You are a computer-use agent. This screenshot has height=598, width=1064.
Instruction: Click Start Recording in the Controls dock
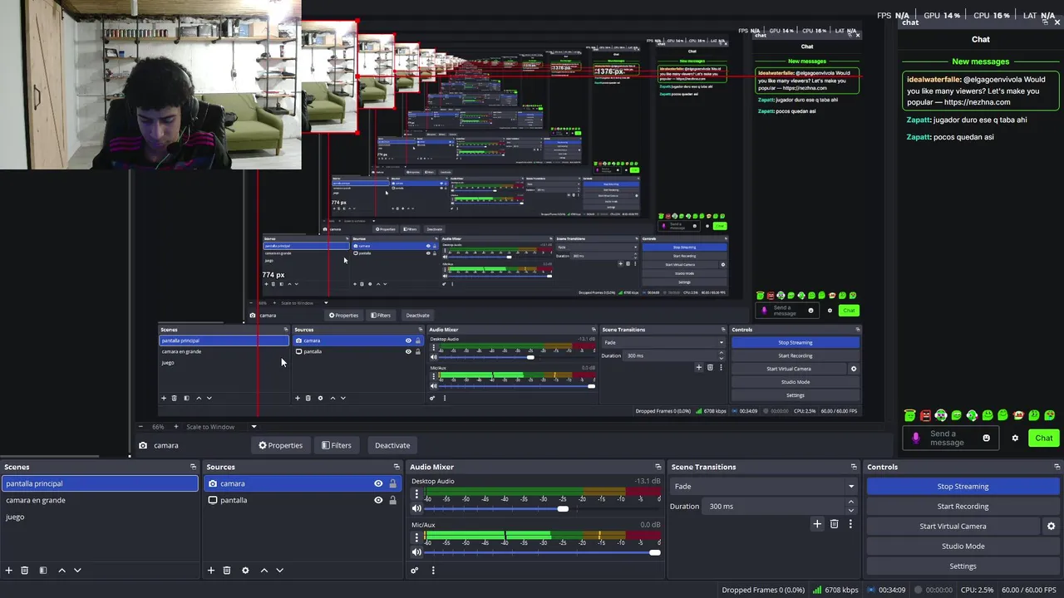(x=963, y=507)
